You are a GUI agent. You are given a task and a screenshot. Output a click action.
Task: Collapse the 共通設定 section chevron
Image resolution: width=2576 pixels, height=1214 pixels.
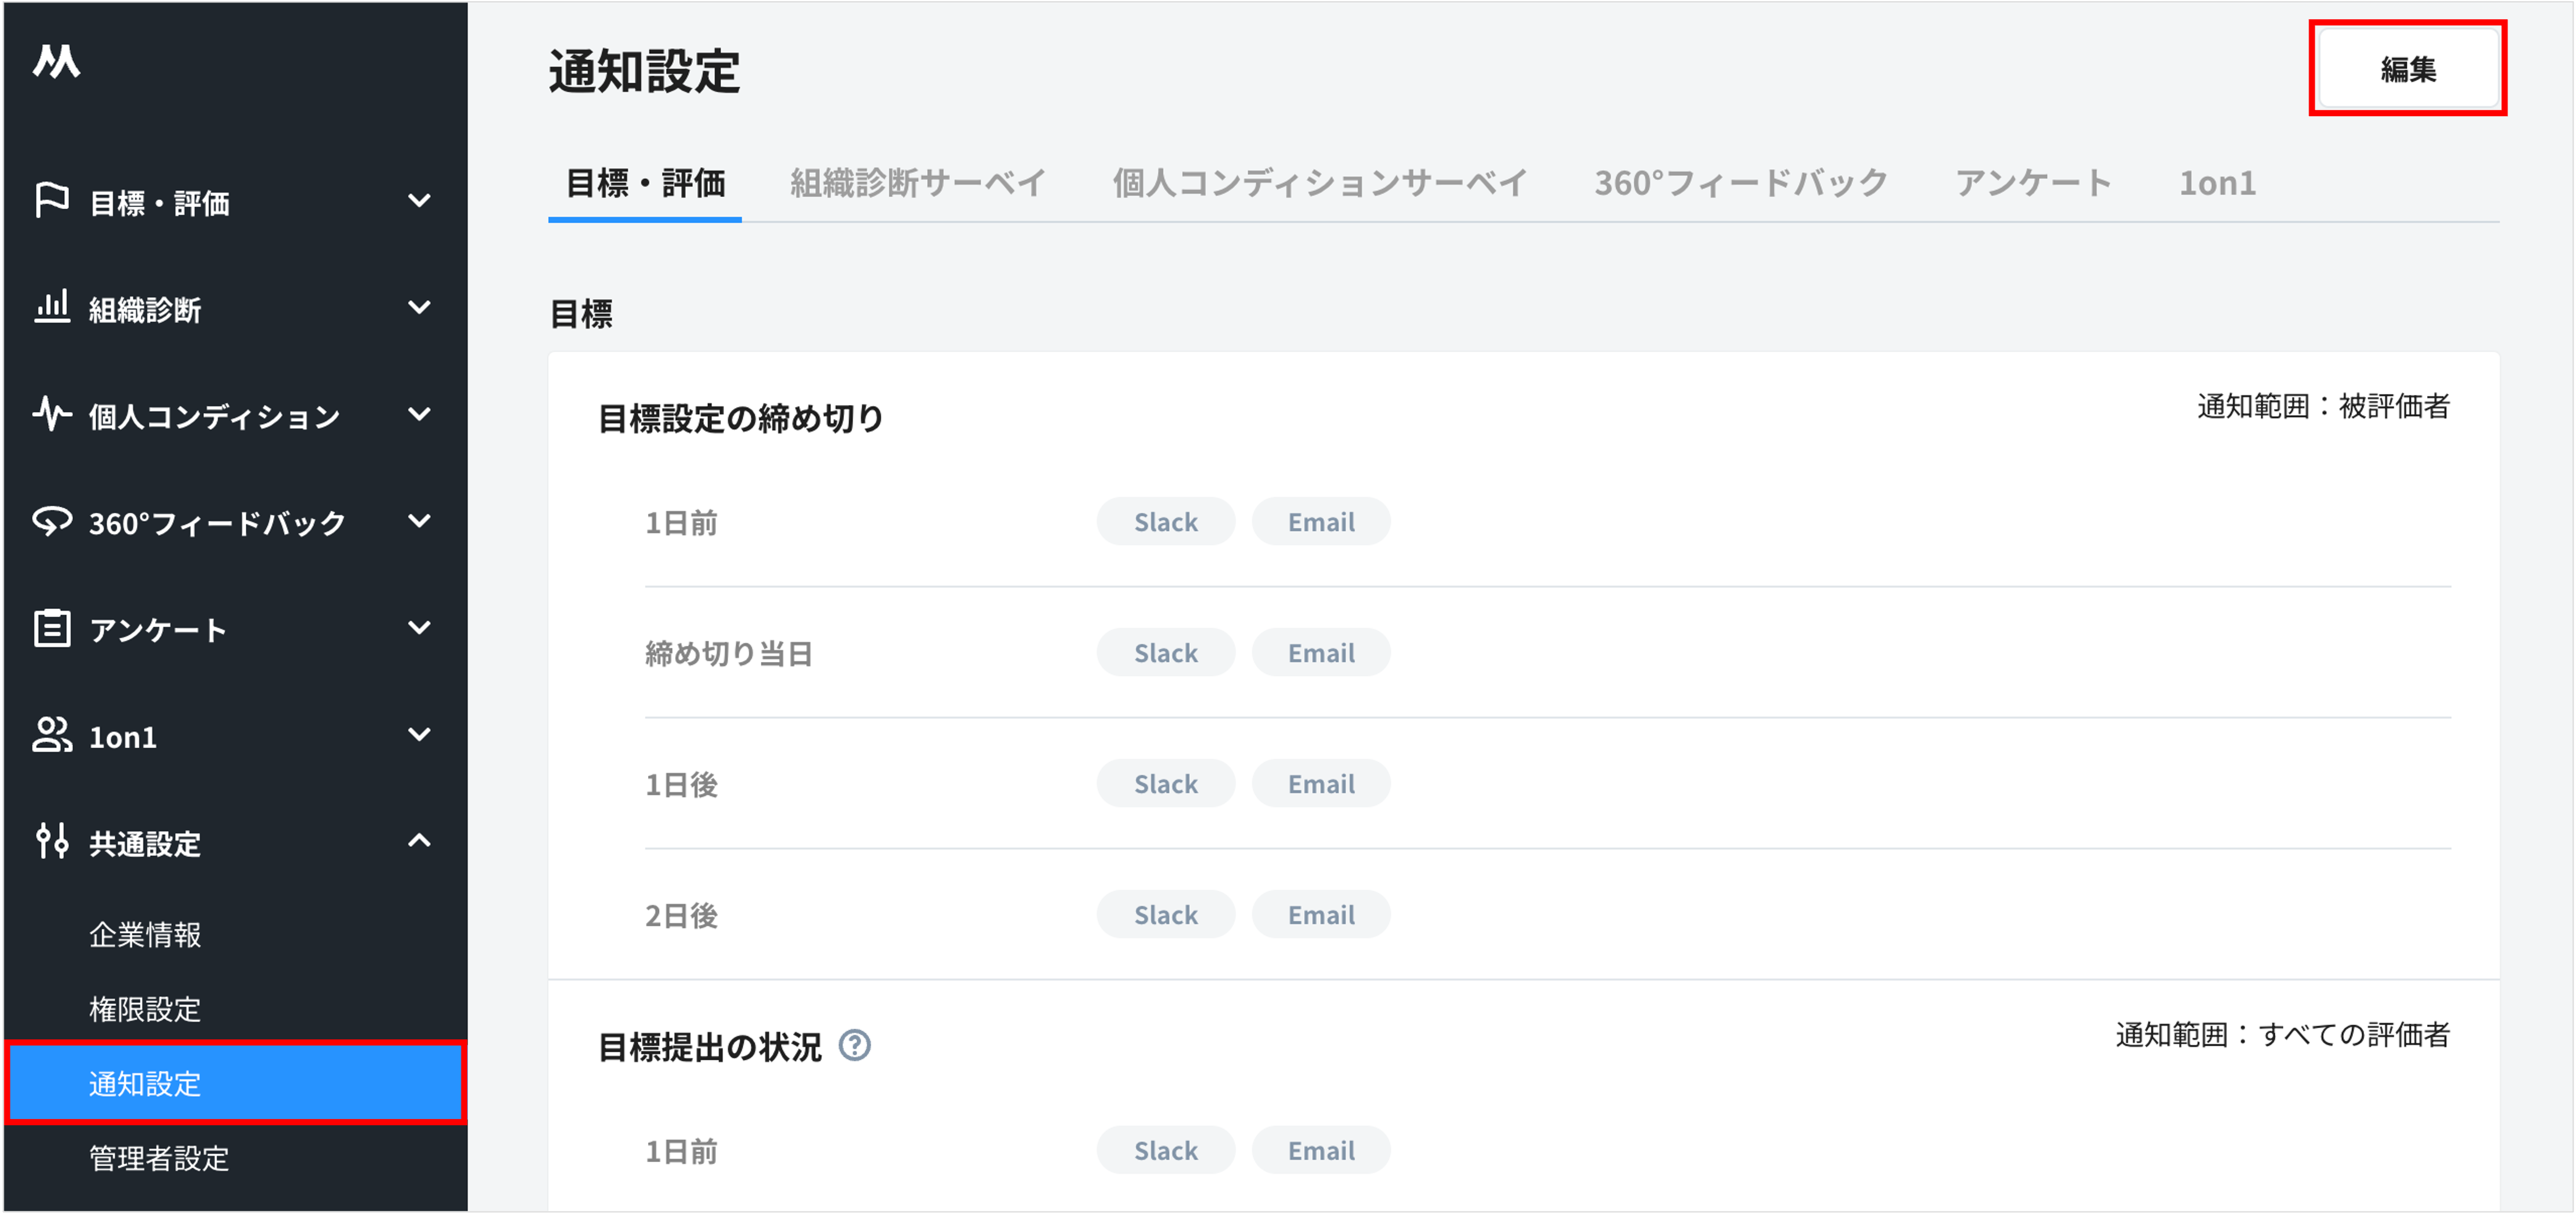point(420,841)
